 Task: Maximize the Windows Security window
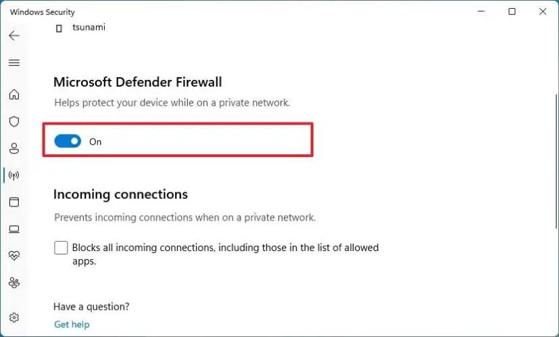click(512, 12)
